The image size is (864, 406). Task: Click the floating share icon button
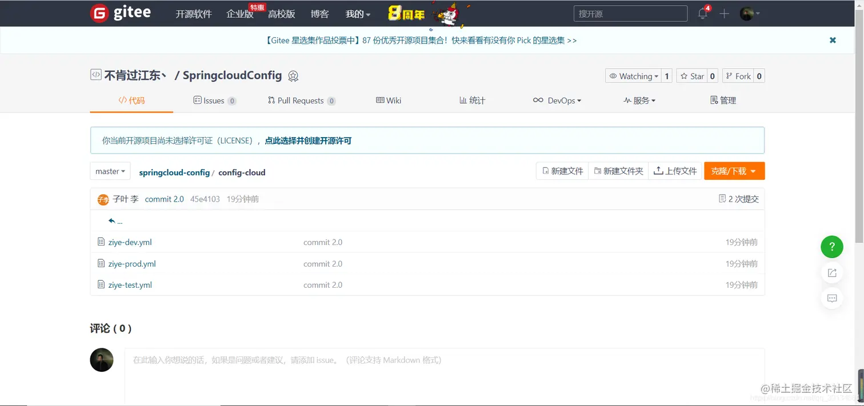pyautogui.click(x=832, y=273)
